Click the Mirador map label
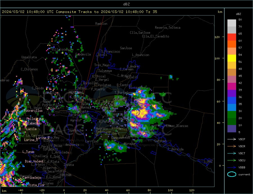This screenshot has width=253, height=194. click(130, 144)
